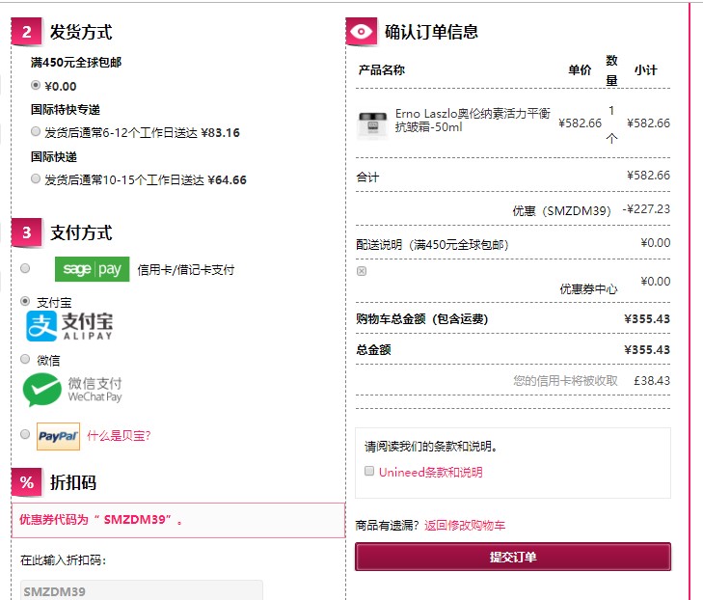Click the PayPal logo badge
The width and height of the screenshot is (703, 600).
pos(58,436)
